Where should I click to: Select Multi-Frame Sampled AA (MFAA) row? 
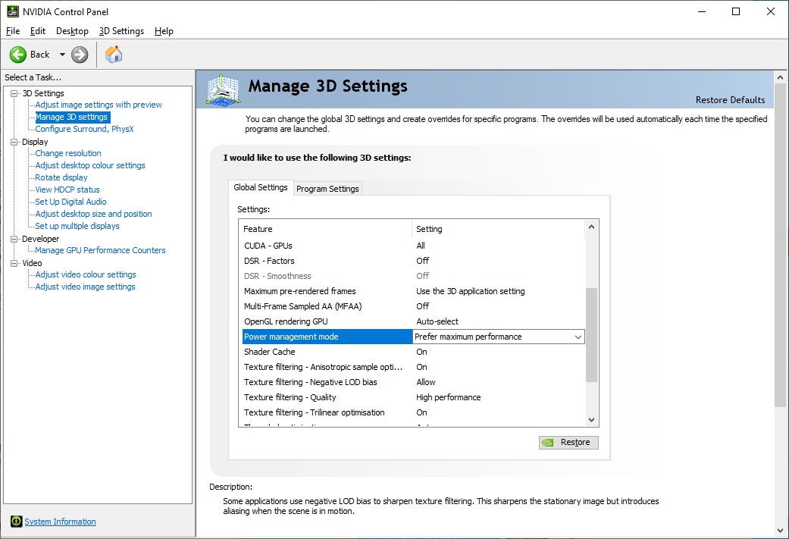(x=412, y=306)
